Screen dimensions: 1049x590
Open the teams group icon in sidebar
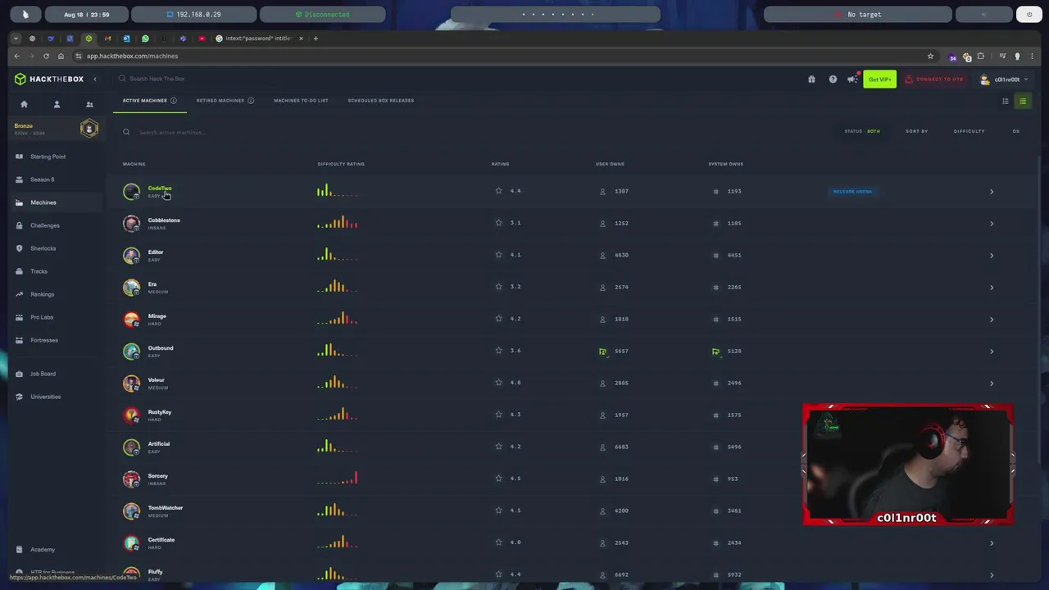click(89, 104)
